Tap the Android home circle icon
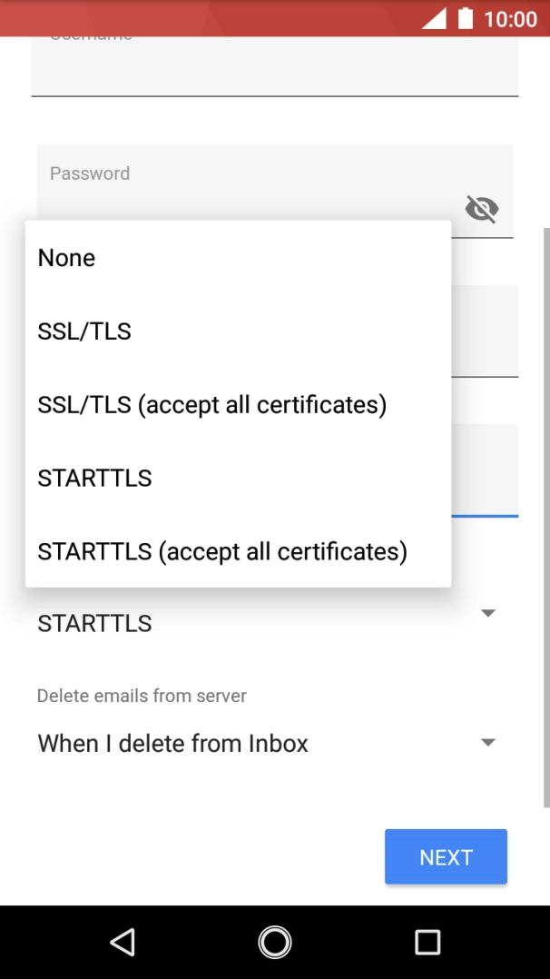This screenshot has height=979, width=550. click(x=275, y=942)
